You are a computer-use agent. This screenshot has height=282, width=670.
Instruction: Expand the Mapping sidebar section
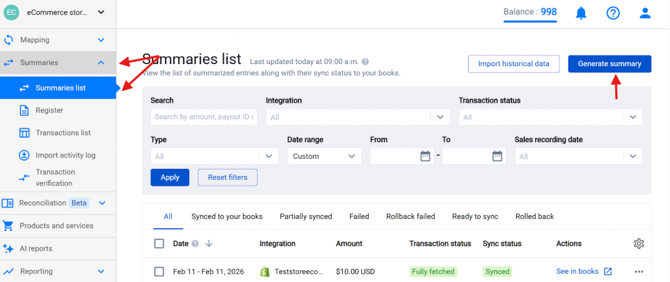(101, 40)
